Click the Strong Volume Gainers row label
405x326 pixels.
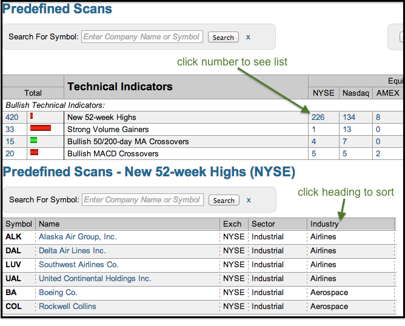pyautogui.click(x=108, y=129)
